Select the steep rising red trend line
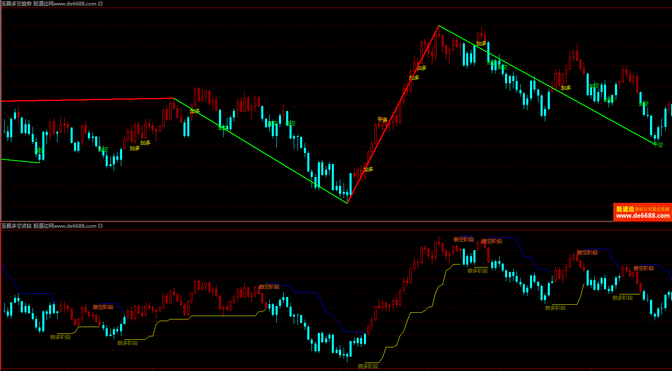The image size is (672, 371). pos(393,114)
